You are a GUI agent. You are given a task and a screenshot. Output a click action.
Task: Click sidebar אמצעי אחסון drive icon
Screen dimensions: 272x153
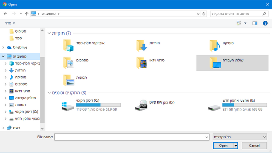click(11, 119)
